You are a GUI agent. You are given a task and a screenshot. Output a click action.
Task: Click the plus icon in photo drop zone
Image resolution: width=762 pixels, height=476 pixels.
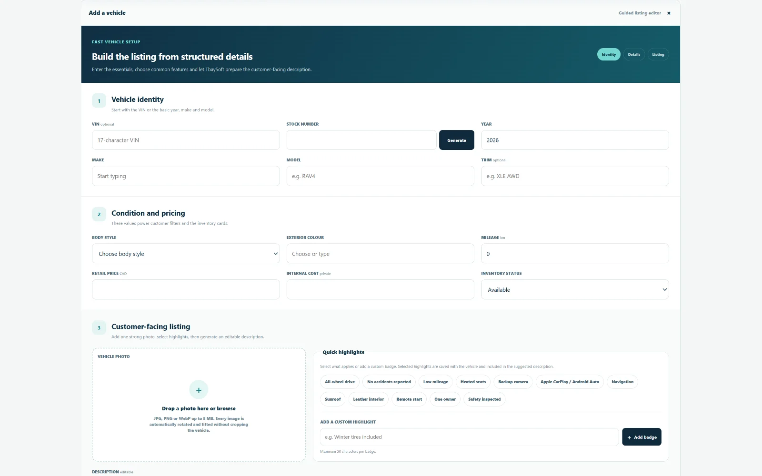coord(199,390)
